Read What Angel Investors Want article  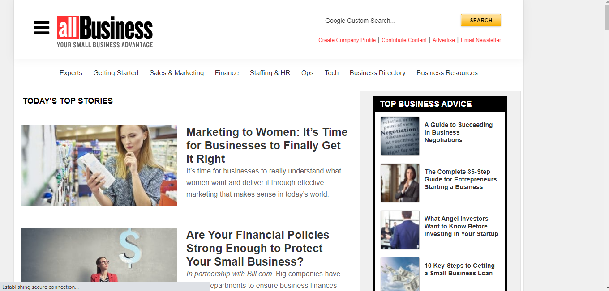[x=461, y=226]
